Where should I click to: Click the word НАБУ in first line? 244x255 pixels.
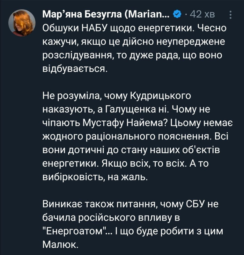[95, 28]
